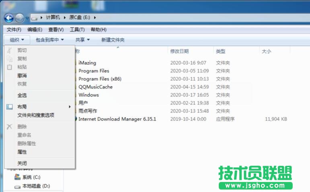Click 新建文件夹 in the toolbar
Screen dimensions: 310x192
[x=113, y=40]
